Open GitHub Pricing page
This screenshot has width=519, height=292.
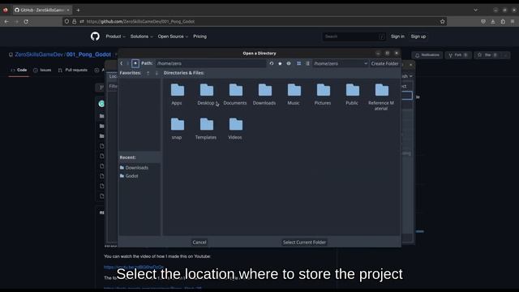point(200,36)
